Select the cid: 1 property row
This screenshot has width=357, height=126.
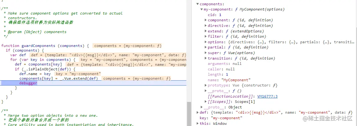click(214, 15)
